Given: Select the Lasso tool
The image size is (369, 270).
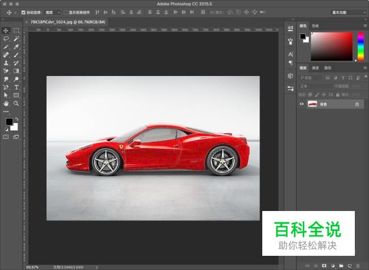Looking at the screenshot, I should coord(6,39).
